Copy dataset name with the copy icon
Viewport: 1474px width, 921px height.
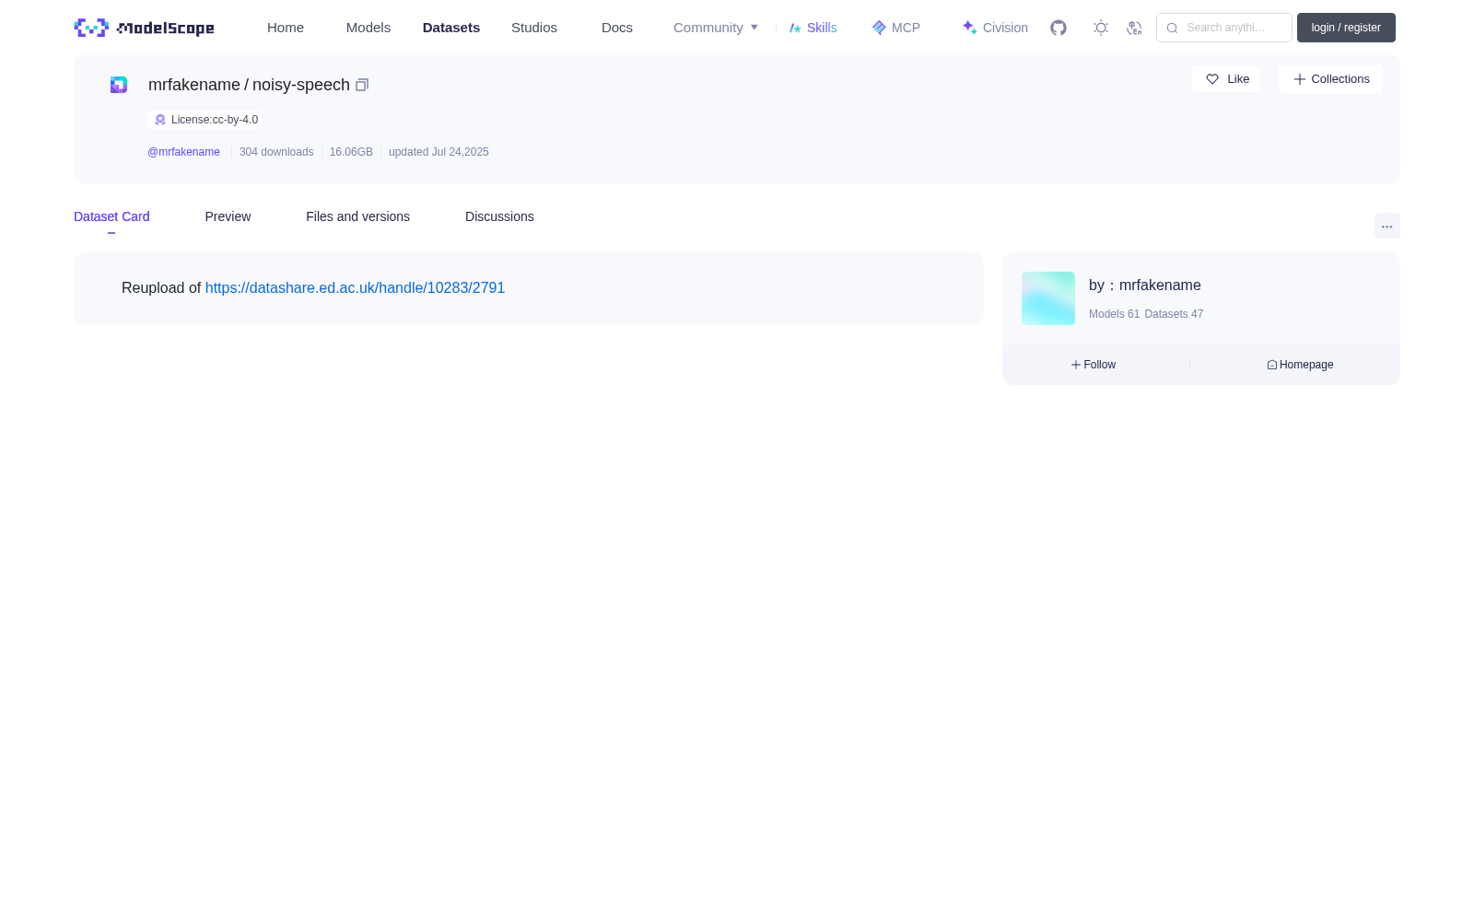tap(362, 85)
